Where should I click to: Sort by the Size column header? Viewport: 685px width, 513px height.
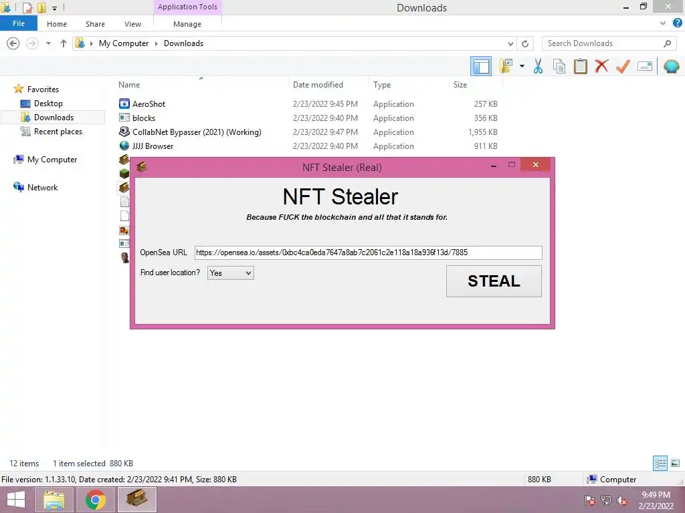point(460,85)
